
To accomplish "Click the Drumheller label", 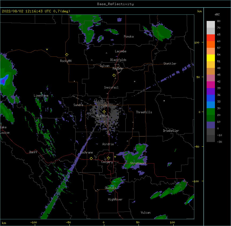I will [171, 131].
